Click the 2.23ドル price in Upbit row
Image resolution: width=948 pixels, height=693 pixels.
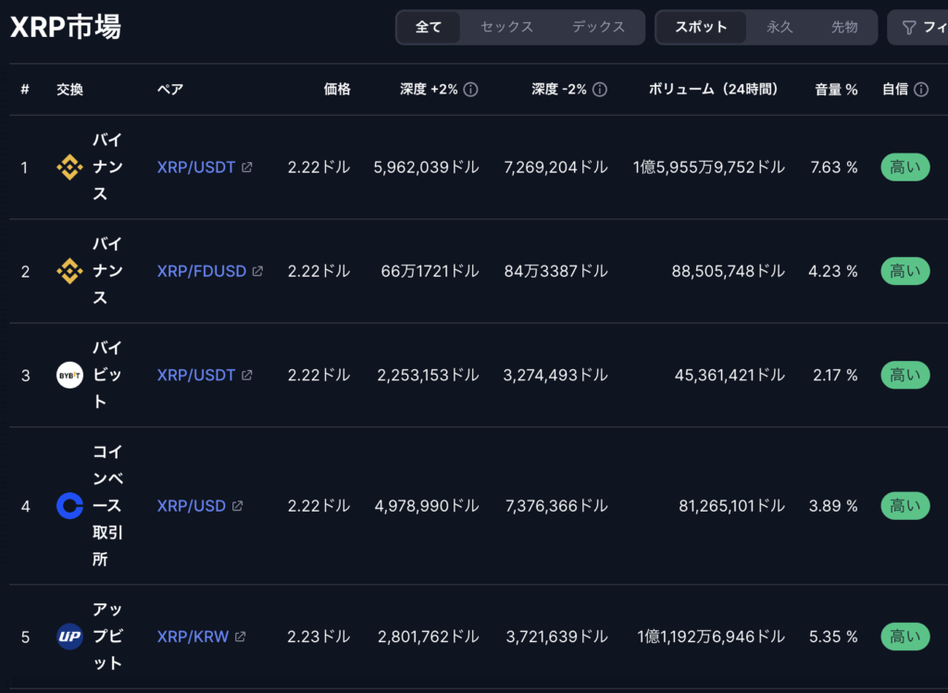coord(318,637)
